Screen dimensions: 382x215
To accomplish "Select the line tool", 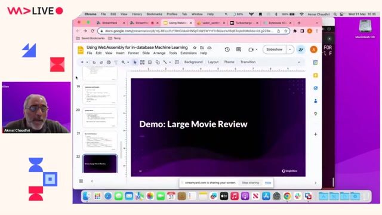I will (165, 62).
